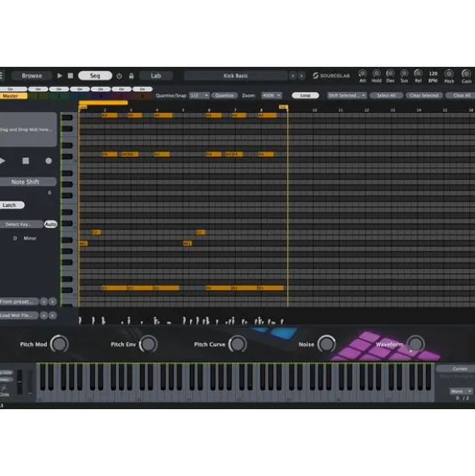Open the Lab tab
Image resolution: width=475 pixels, height=476 pixels.
coord(156,76)
